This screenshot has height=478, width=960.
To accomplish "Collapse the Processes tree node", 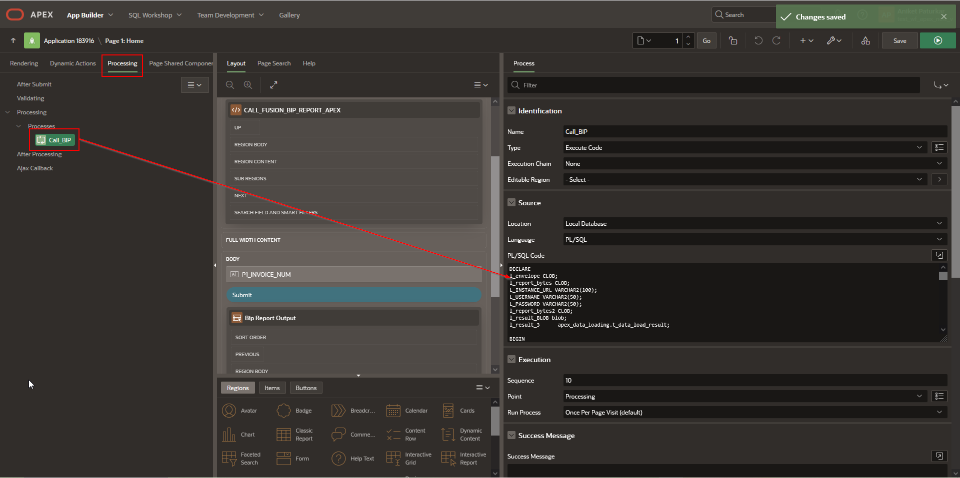I will tap(18, 126).
